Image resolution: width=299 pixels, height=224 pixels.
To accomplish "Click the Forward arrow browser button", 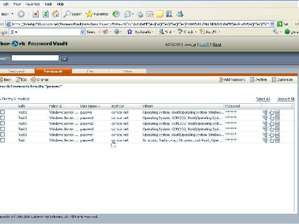I will (x=21, y=14).
